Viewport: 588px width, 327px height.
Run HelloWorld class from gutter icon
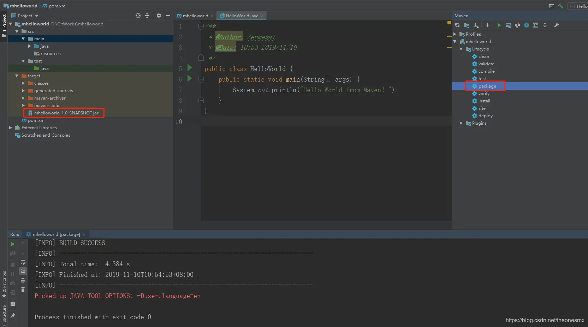point(190,68)
